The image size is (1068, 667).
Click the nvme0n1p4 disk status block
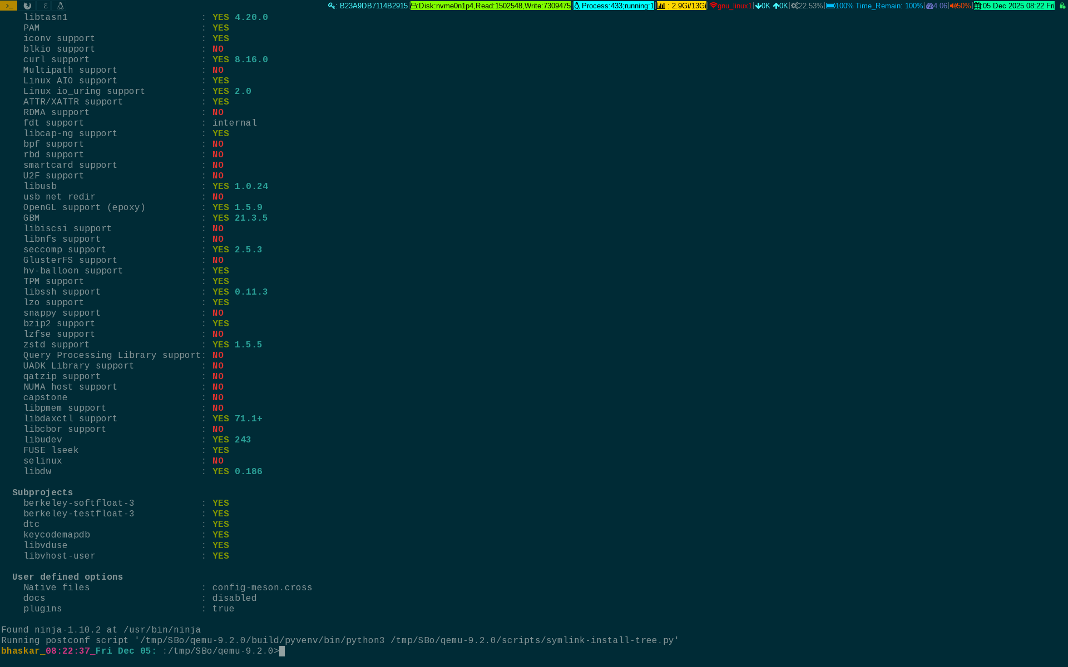pyautogui.click(x=491, y=6)
